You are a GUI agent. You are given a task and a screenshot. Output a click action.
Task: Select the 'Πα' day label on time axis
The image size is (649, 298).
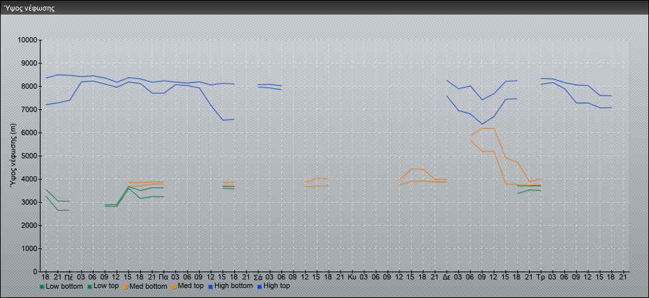[x=163, y=277]
